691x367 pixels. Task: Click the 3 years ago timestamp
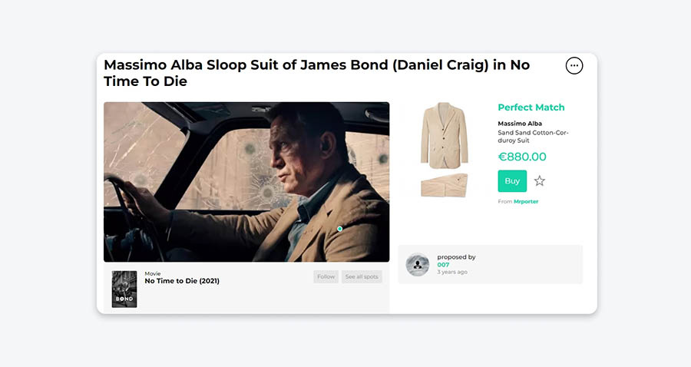(452, 272)
